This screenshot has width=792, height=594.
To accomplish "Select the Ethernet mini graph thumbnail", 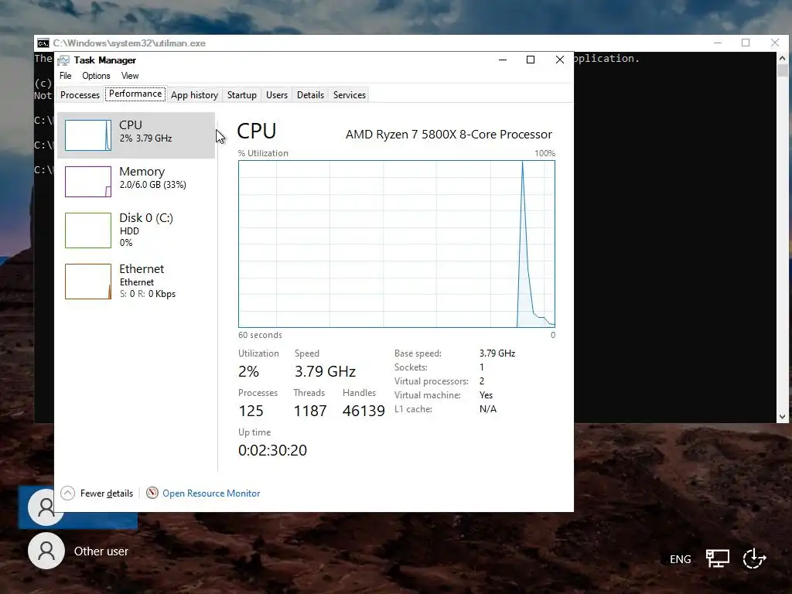I will 88,282.
